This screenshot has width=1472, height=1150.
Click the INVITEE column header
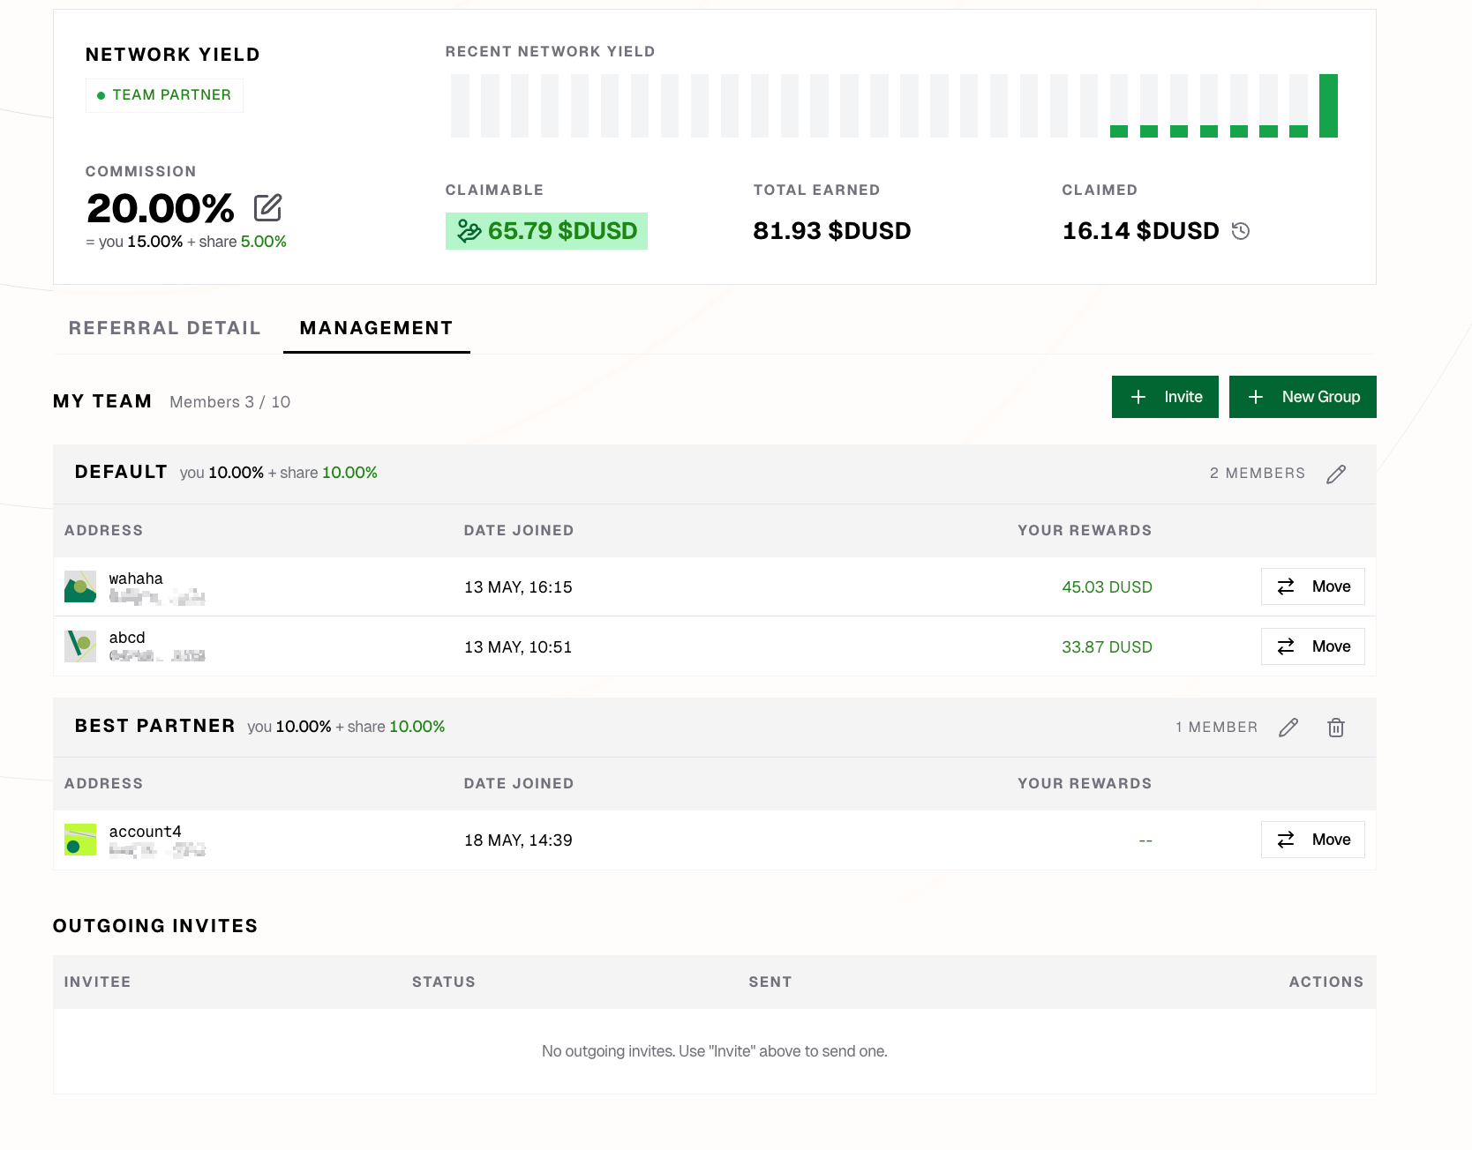pos(98,982)
